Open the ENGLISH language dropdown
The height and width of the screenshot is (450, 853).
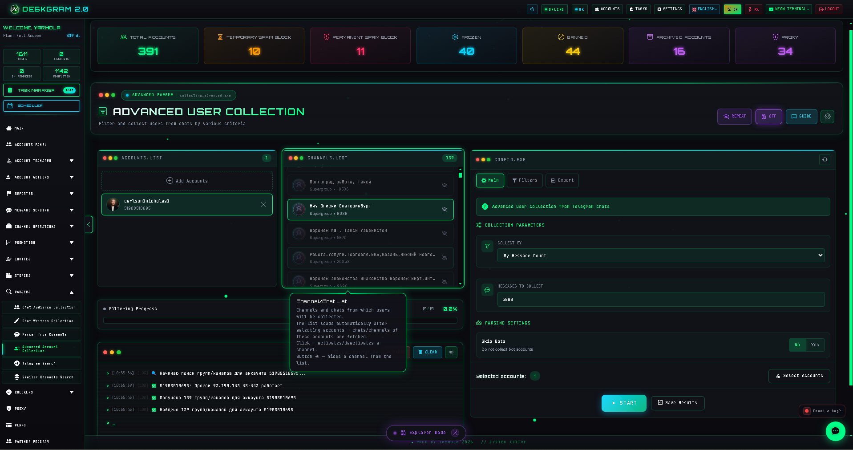[x=705, y=9]
